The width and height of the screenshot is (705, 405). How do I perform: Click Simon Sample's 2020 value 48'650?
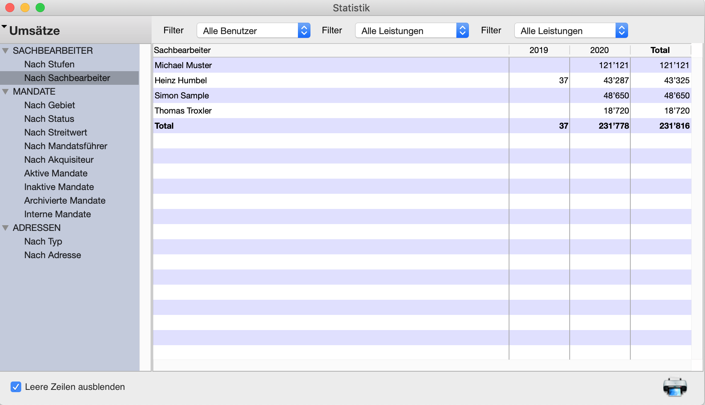pos(616,96)
